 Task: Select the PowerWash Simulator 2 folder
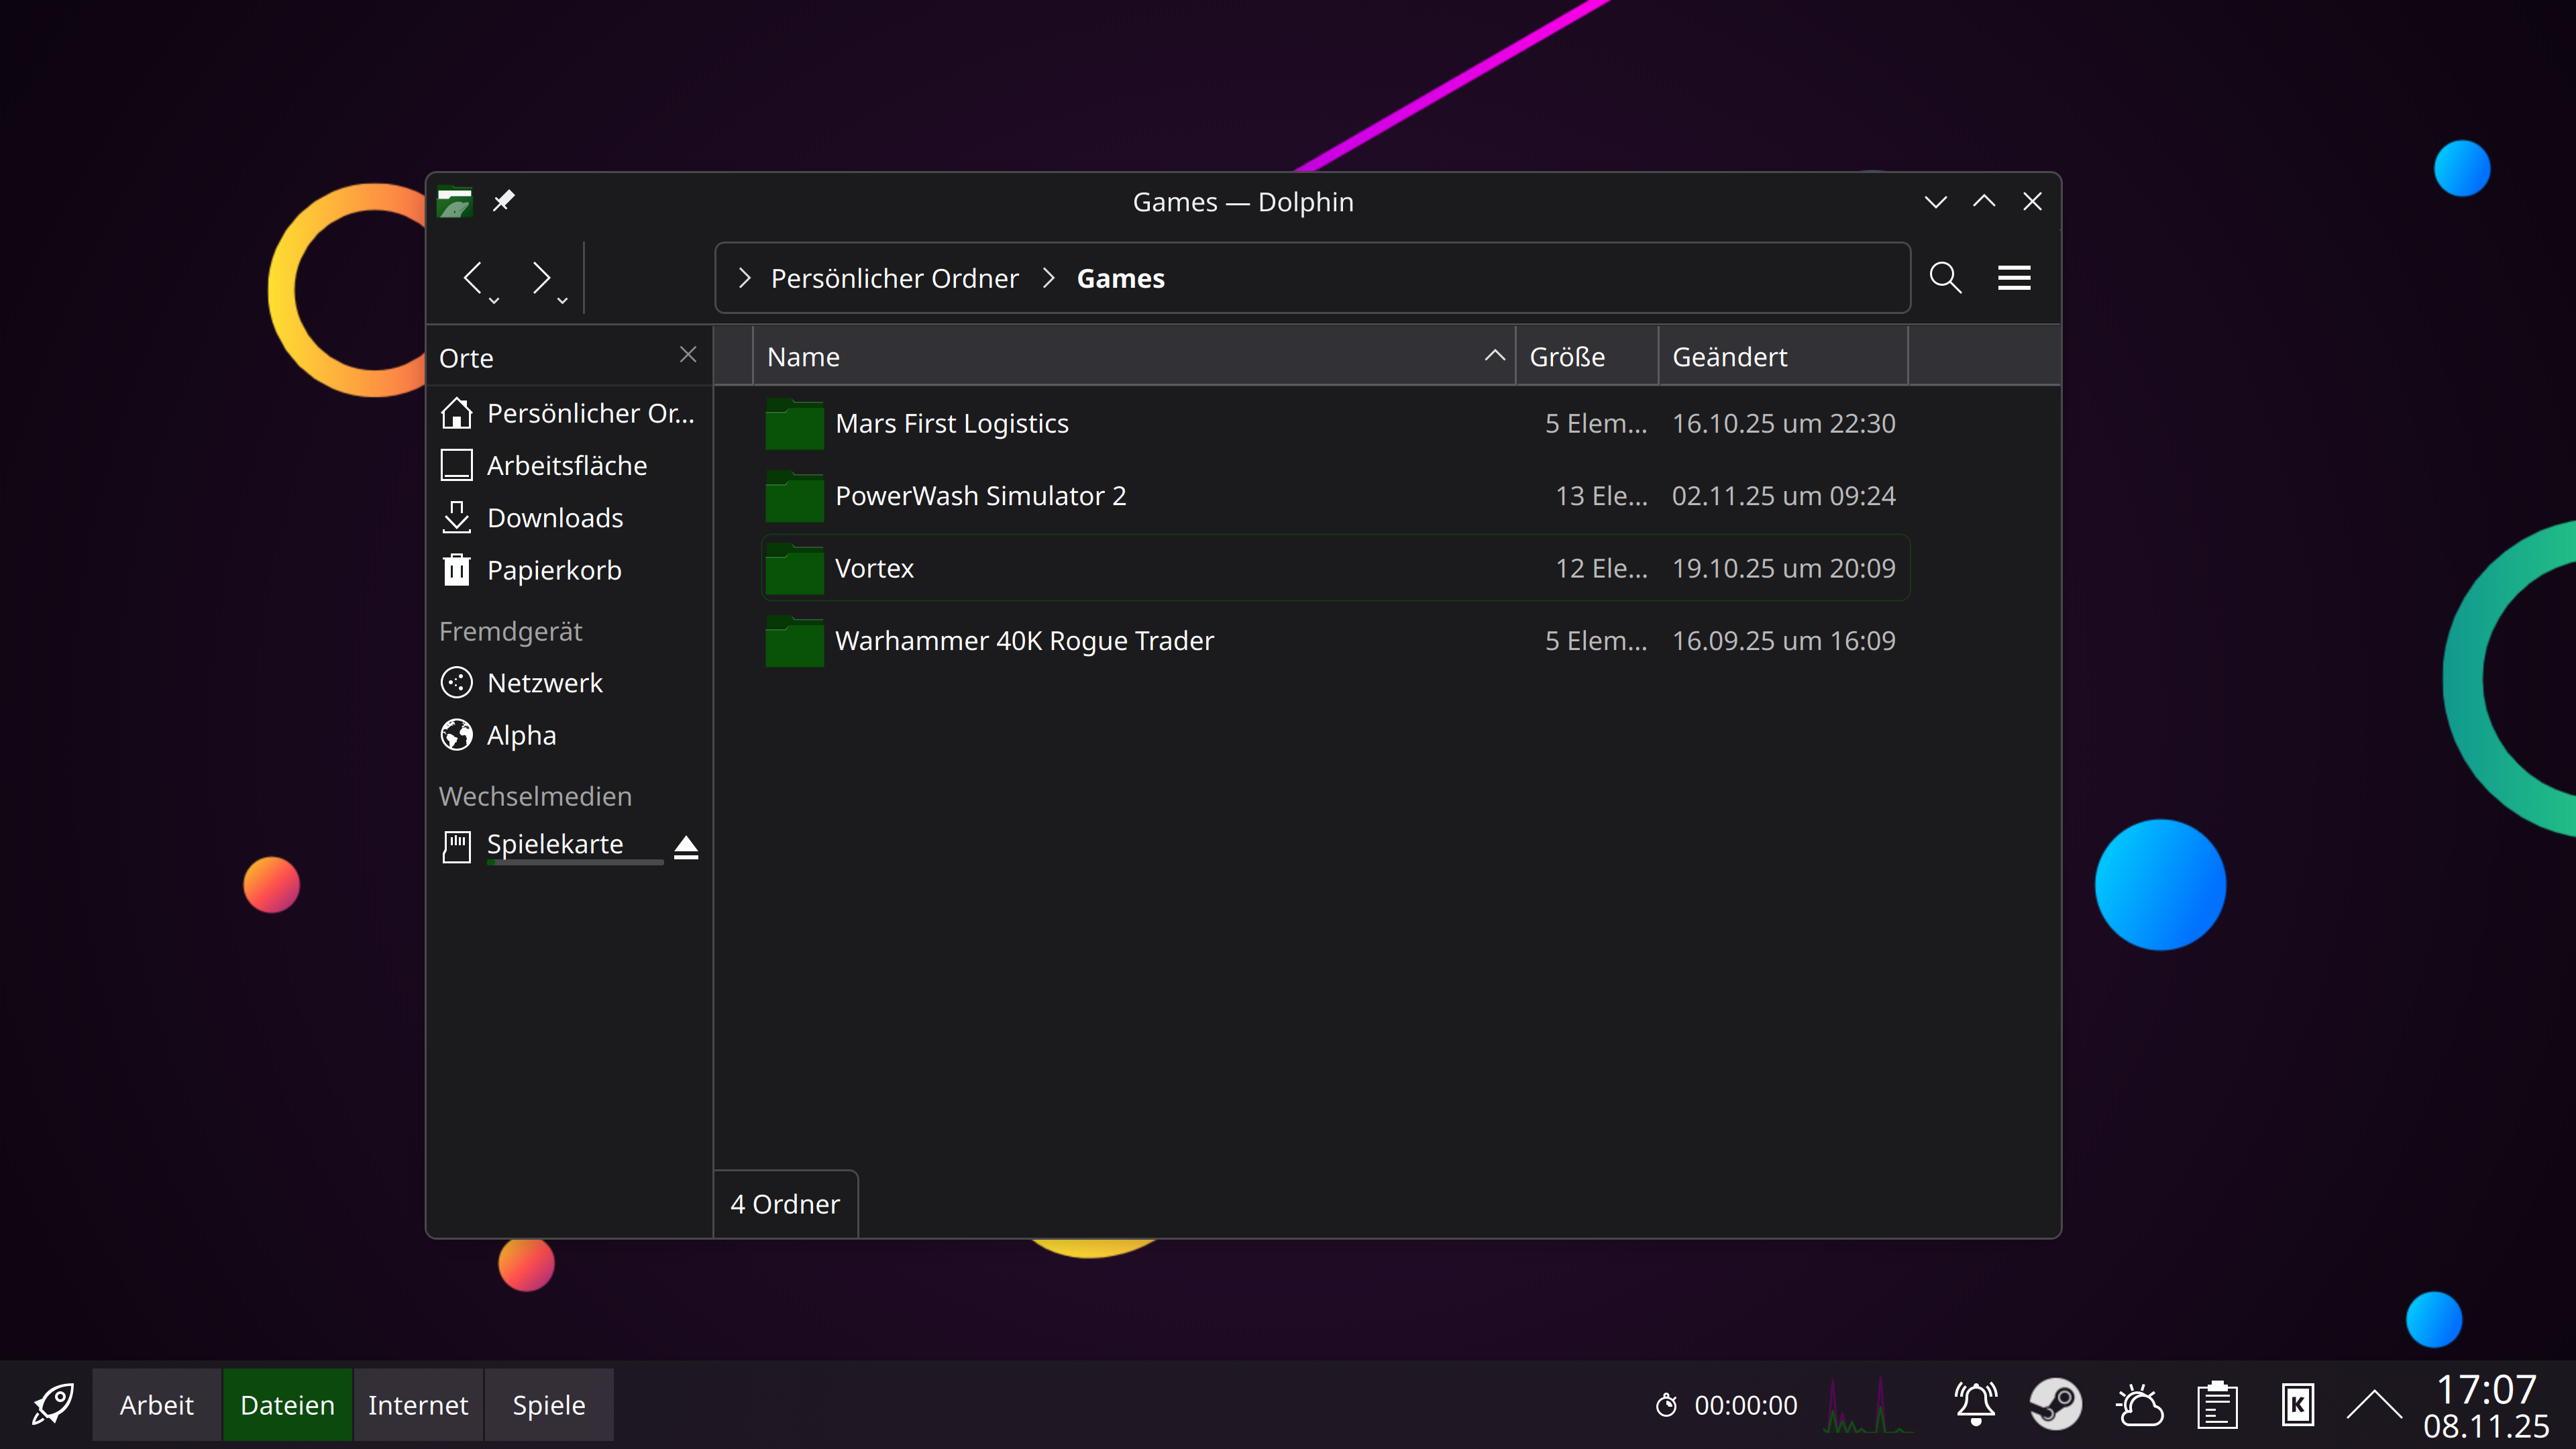pyautogui.click(x=980, y=496)
